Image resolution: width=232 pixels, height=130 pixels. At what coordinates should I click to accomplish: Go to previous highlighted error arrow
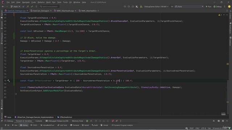point(224,15)
